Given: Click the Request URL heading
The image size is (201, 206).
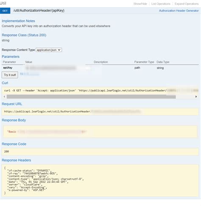Looking at the screenshot, I should point(12,104).
